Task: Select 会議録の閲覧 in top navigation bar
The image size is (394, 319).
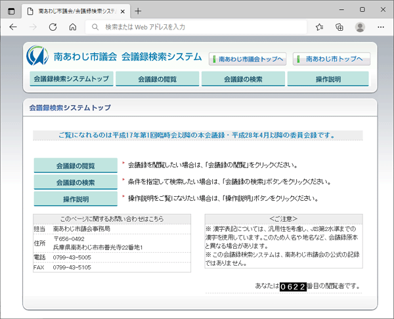Action: click(158, 79)
